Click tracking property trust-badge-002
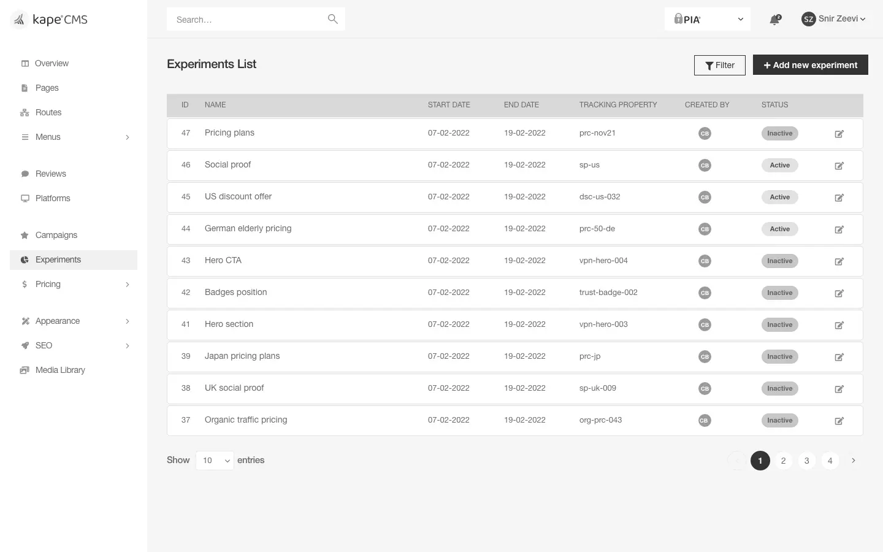The width and height of the screenshot is (883, 552). coord(608,293)
